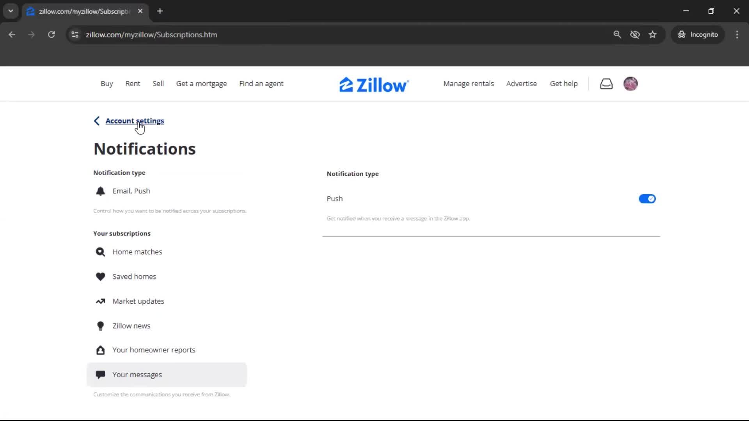The height and width of the screenshot is (421, 749).
Task: Toggle the Push notification switch off
Action: 647,199
